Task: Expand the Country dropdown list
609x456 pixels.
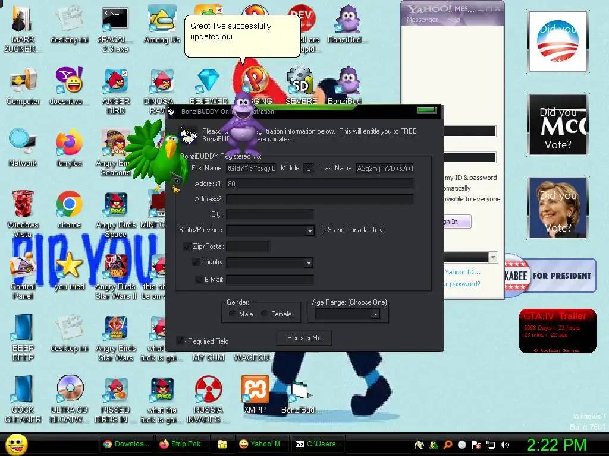Action: coord(309,263)
